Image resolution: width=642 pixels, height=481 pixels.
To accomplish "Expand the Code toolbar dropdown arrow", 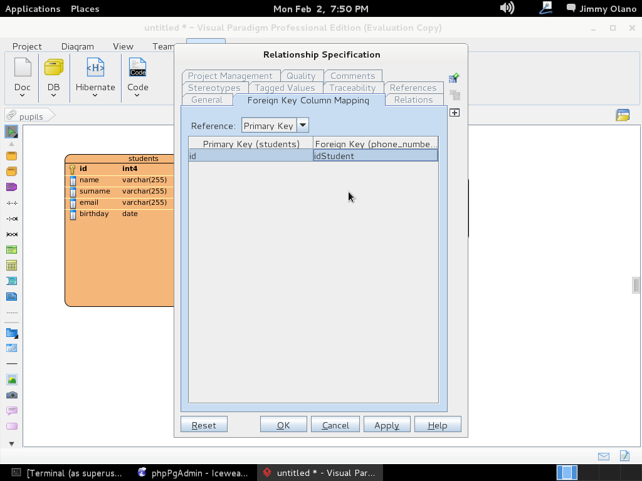I will [x=137, y=96].
